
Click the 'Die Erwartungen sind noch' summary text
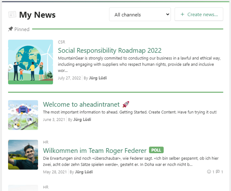131,161
